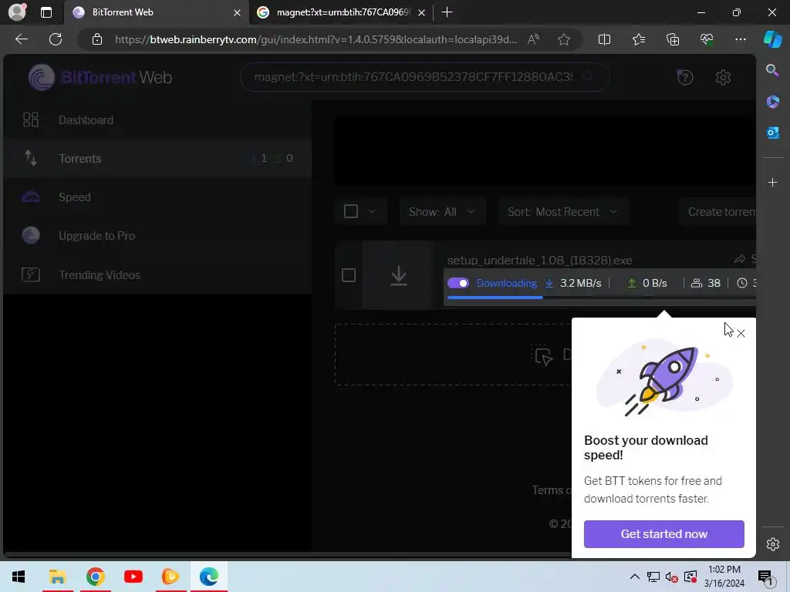
Task: Click the Downloading status label
Action: [507, 284]
